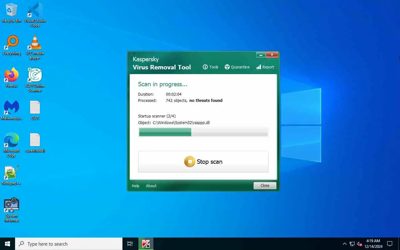
Task: Open Tools in Kaspersky window
Action: pos(210,67)
